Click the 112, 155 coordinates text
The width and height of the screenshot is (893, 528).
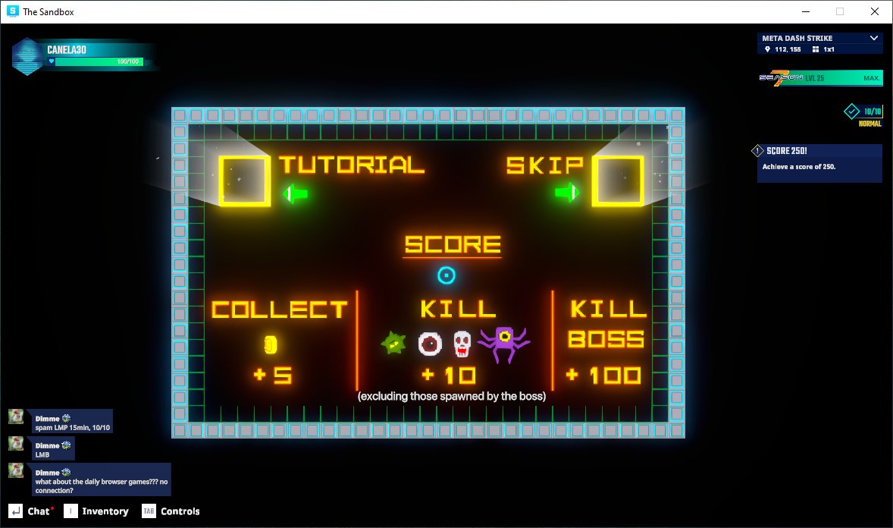point(788,49)
